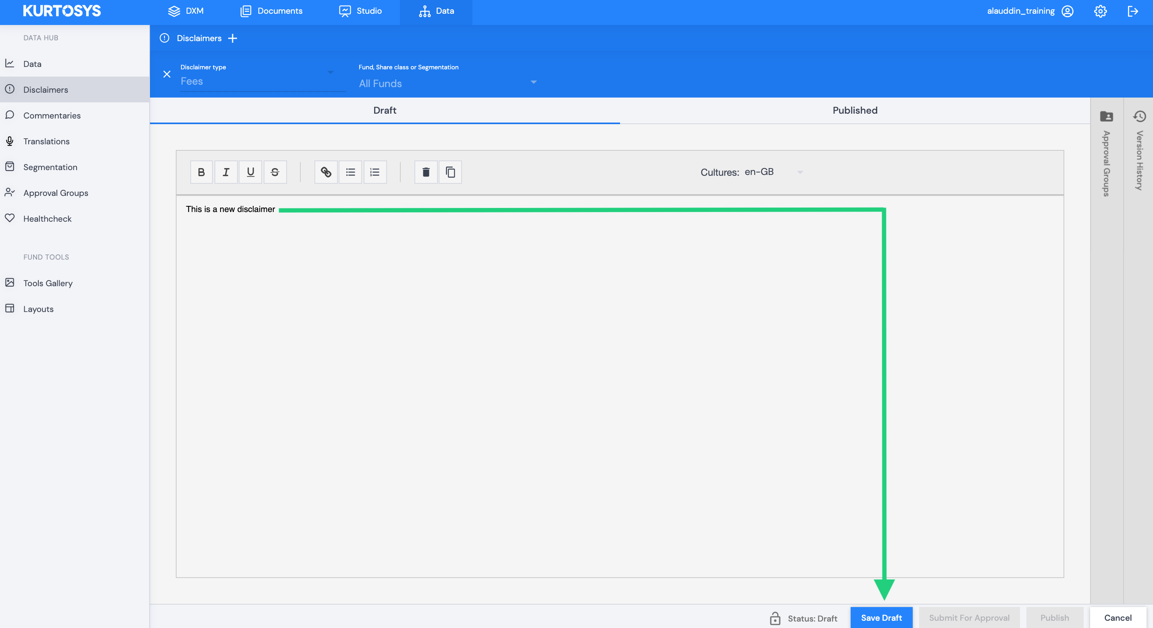Click the Kurtosys logo
The width and height of the screenshot is (1153, 628).
coord(62,11)
